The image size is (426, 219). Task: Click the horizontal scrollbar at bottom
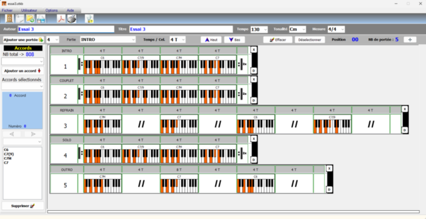pos(234,212)
